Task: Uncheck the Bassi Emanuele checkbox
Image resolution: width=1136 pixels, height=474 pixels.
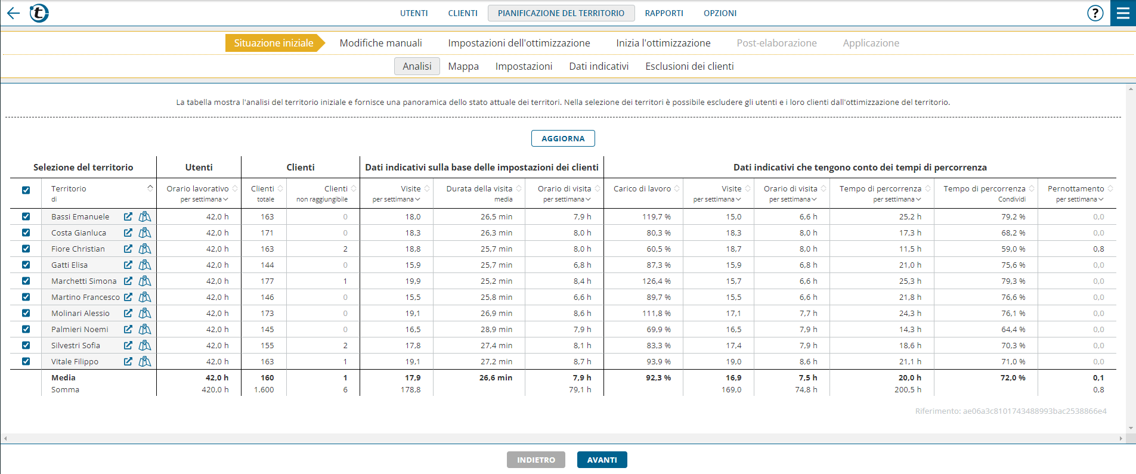Action: pos(26,216)
